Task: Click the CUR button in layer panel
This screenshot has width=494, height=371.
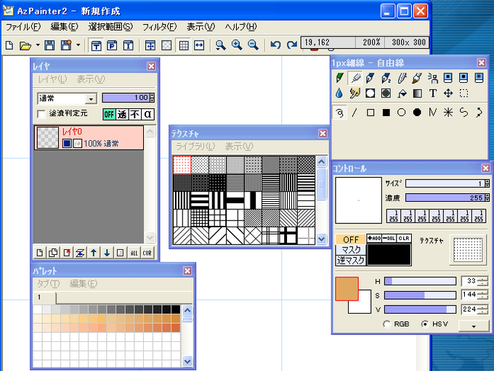Action: pos(147,253)
